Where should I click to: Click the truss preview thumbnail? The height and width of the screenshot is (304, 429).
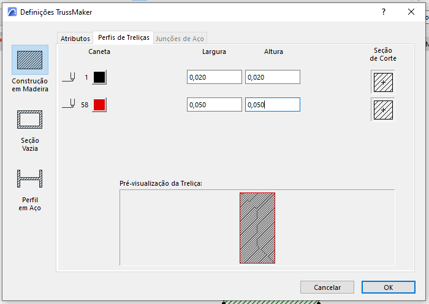pos(257,228)
